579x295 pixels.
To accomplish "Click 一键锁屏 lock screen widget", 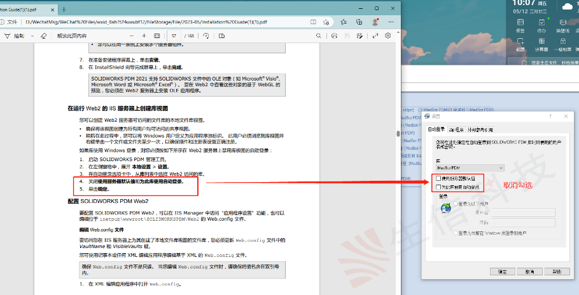I will click(x=562, y=44).
